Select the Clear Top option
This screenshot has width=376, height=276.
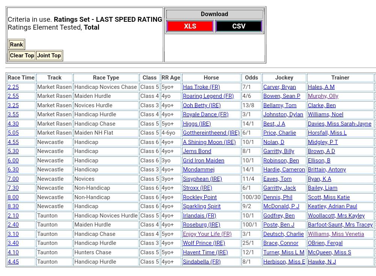click(22, 55)
